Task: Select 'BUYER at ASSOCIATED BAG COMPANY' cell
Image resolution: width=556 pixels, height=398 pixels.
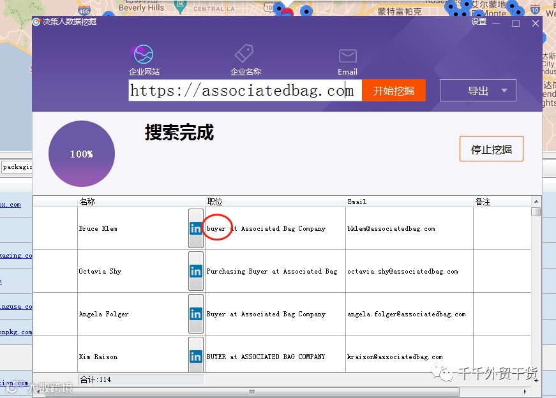Action: click(x=275, y=355)
